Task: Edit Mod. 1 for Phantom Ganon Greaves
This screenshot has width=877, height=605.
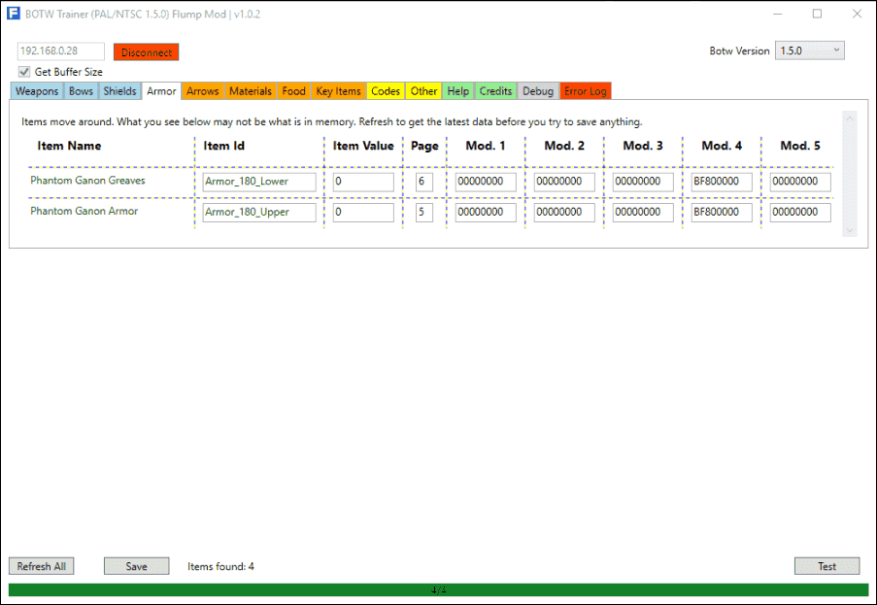Action: [x=486, y=182]
